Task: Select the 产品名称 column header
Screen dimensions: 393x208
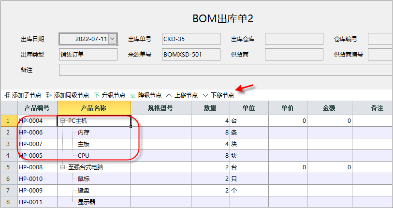Action: pyautogui.click(x=94, y=108)
